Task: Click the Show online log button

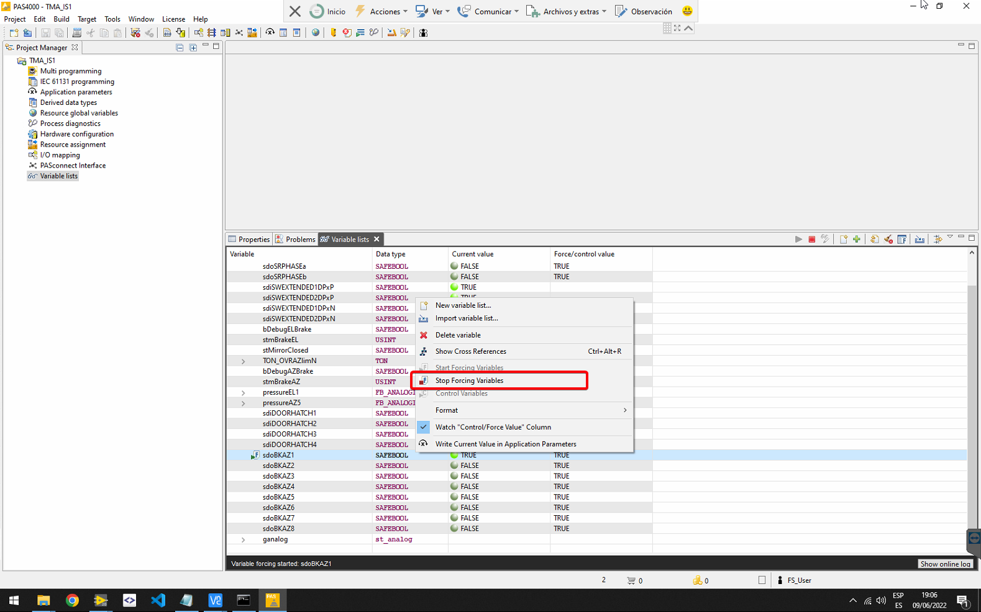Action: pos(945,564)
